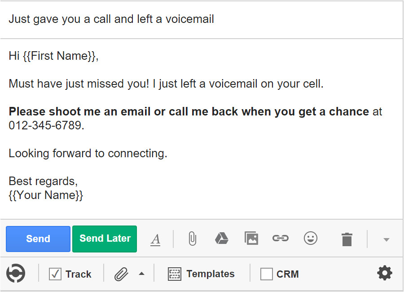Attach a file with the paperclip icon
This screenshot has width=404, height=292.
coord(192,239)
